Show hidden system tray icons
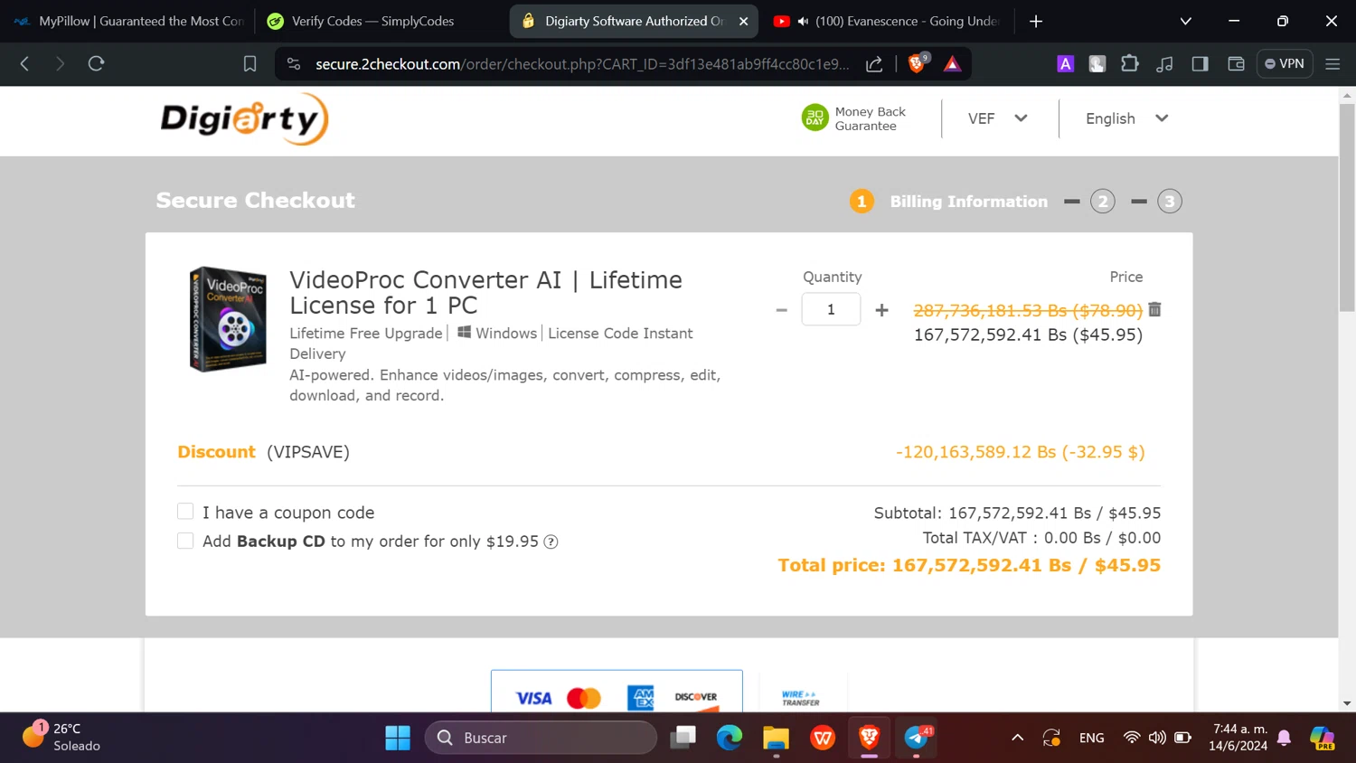Image resolution: width=1356 pixels, height=763 pixels. point(1017,738)
